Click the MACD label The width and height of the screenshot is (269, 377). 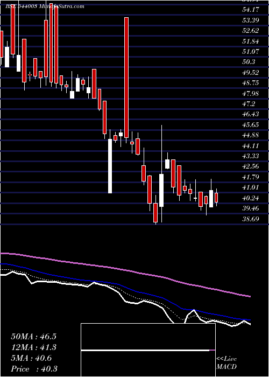click(x=226, y=367)
